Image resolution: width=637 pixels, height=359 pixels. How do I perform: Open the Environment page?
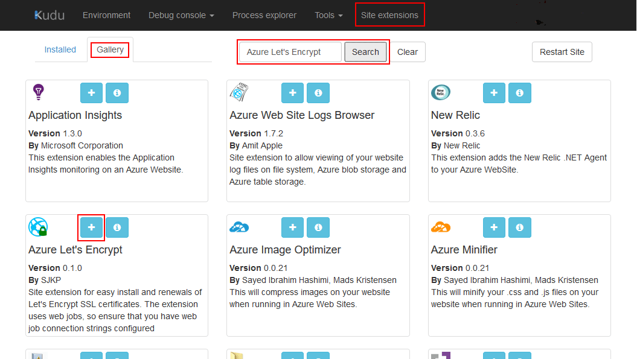coord(106,16)
